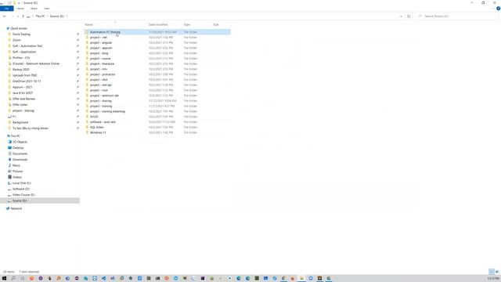
Task: Open the Share ribbon tab
Action: (34, 9)
